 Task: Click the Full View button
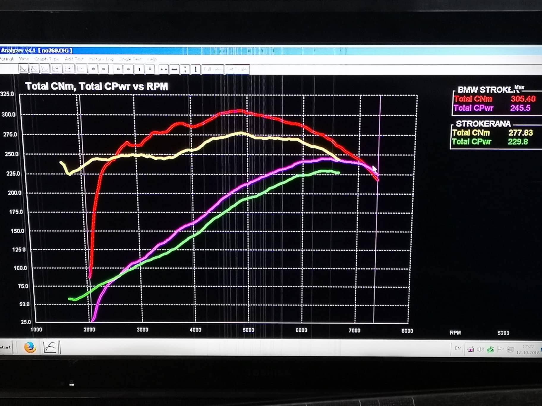[x=213, y=69]
